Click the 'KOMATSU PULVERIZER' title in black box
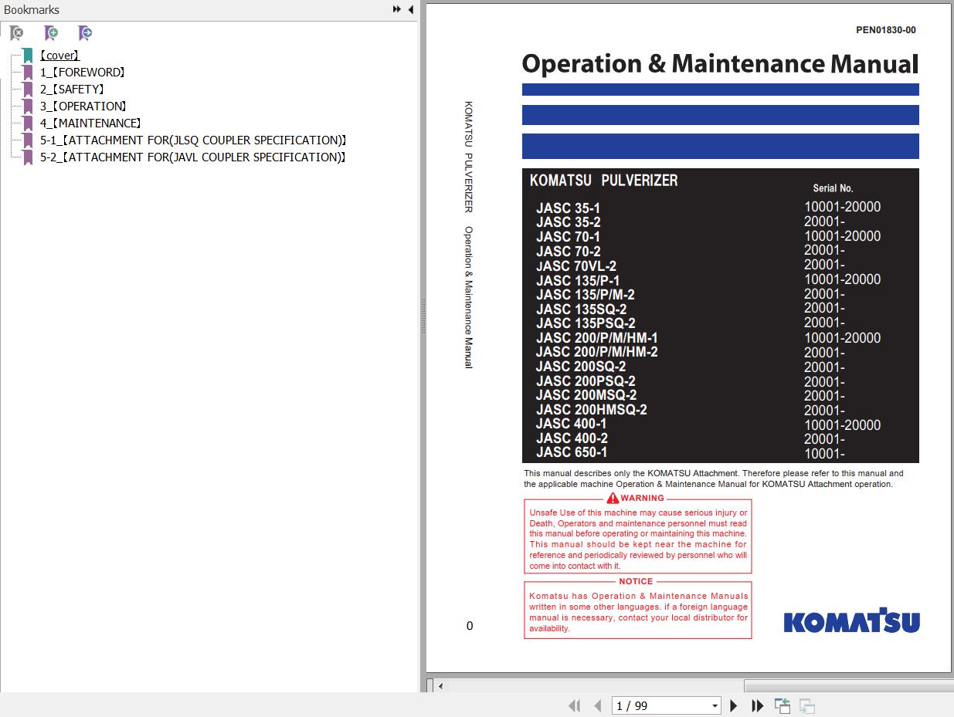The width and height of the screenshot is (954, 717). (x=603, y=180)
